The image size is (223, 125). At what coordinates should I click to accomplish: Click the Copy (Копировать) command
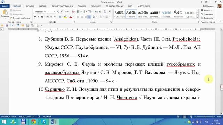tap(16, 14)
